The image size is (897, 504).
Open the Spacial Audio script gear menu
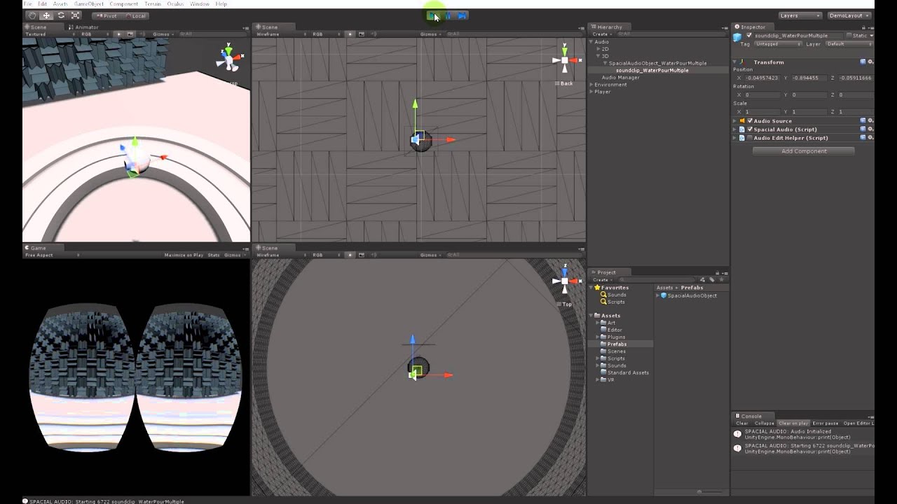(x=870, y=129)
